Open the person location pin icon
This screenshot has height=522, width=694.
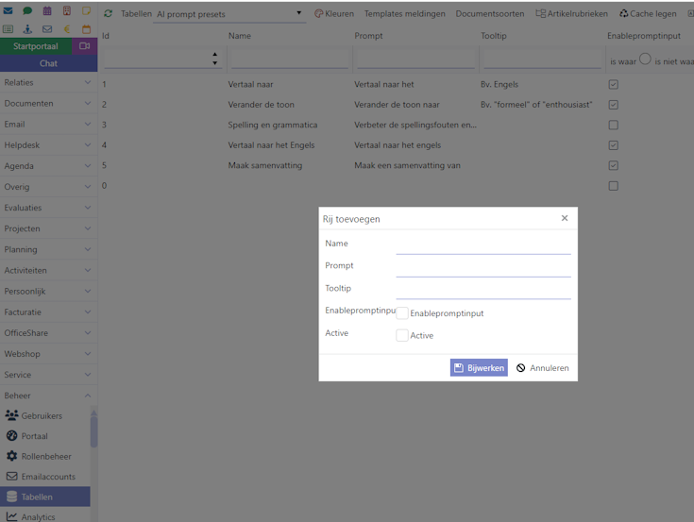27,29
